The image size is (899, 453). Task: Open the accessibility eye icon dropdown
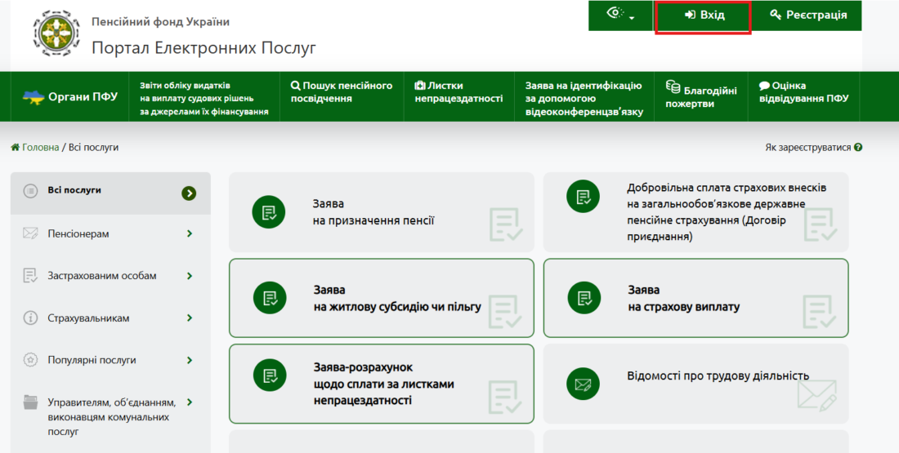click(x=621, y=15)
